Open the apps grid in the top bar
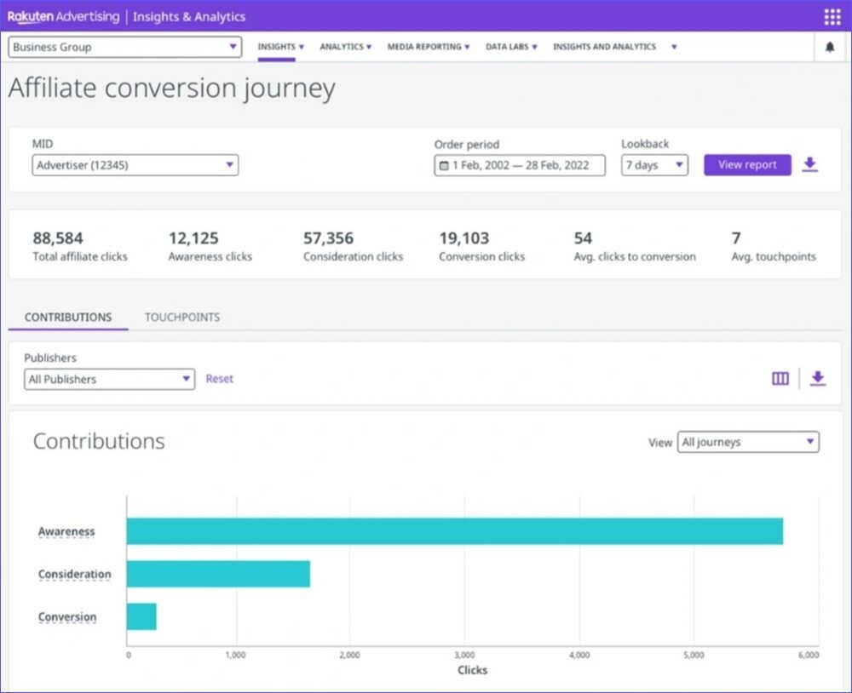Viewport: 852px width, 693px height. (831, 16)
